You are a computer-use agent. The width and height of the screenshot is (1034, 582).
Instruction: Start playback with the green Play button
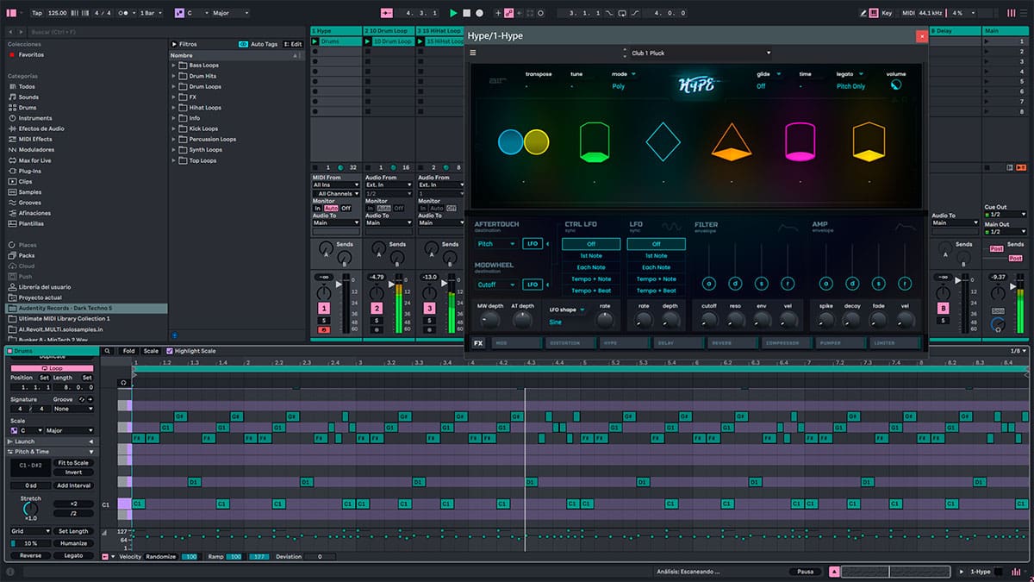pos(453,13)
